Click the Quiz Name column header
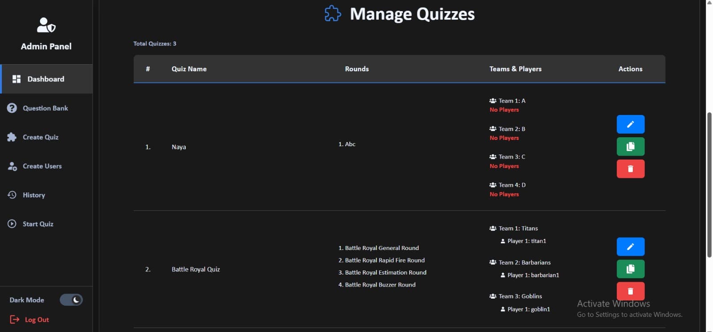The image size is (713, 332). (189, 69)
